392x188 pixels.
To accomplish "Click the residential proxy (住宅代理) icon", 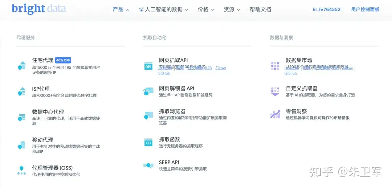I will click(22, 65).
